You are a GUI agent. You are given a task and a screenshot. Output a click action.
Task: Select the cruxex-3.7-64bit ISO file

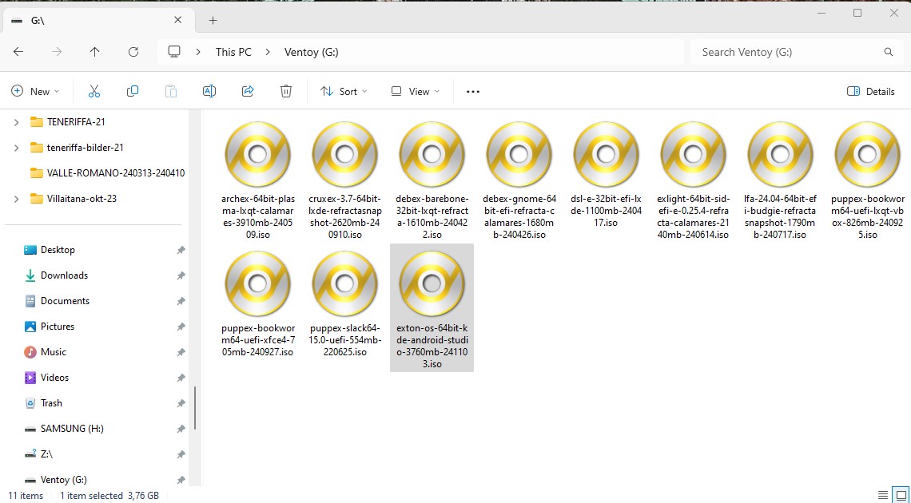(x=344, y=180)
